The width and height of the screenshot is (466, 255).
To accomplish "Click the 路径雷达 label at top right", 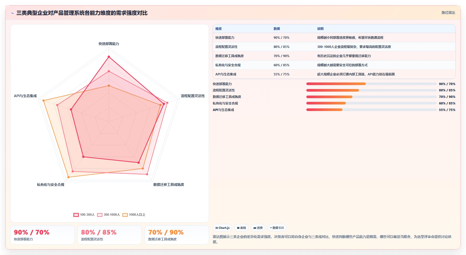I will 448,13.
